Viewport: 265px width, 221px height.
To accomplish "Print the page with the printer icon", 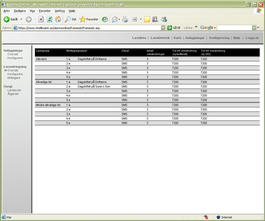I will pos(125,19).
